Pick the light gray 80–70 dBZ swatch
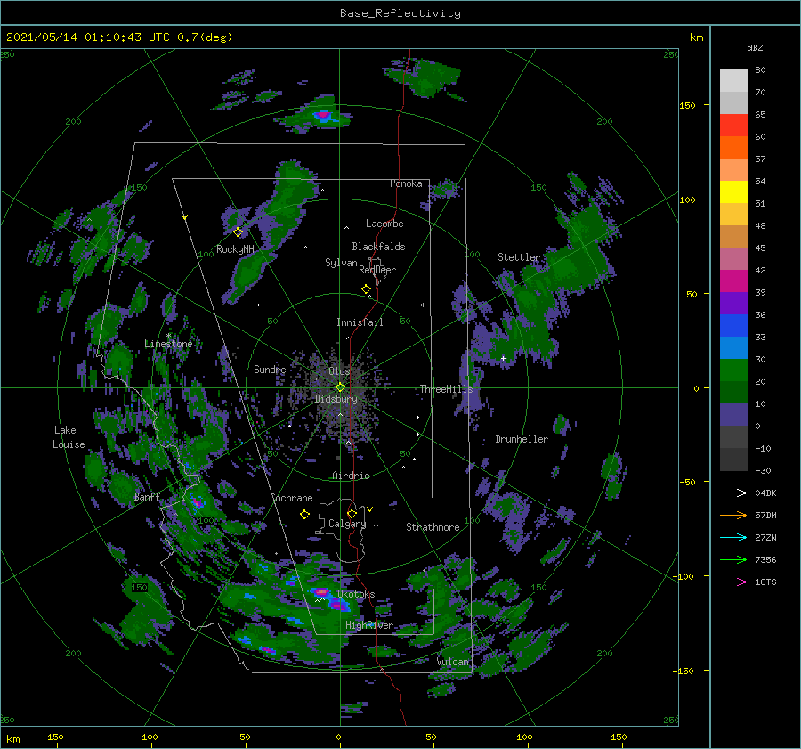The width and height of the screenshot is (801, 749). pos(733,81)
